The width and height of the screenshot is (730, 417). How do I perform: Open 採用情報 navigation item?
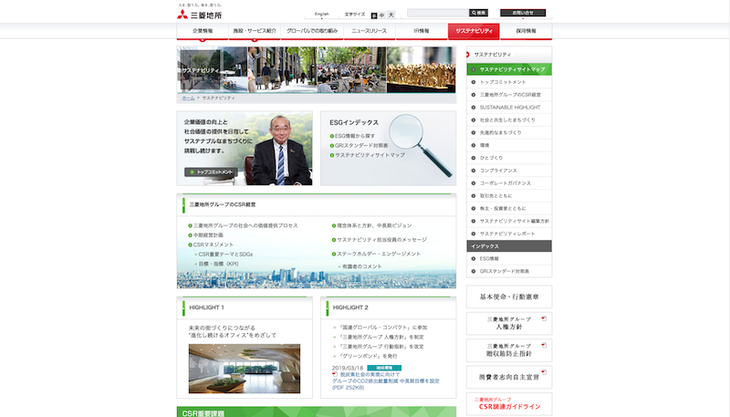pos(527,31)
